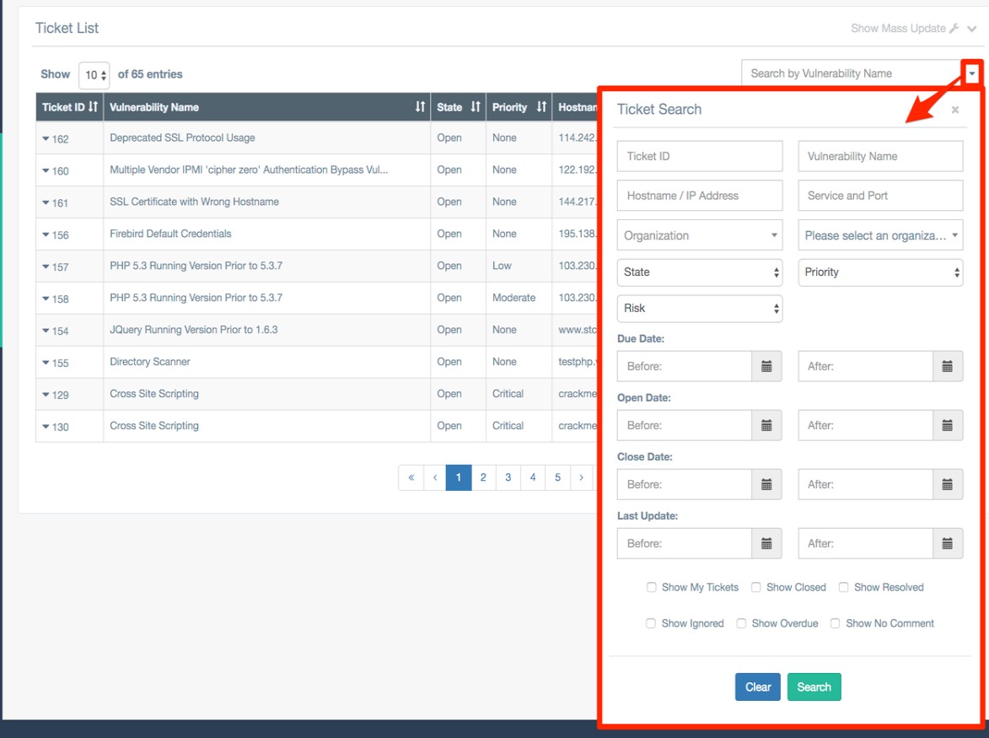Click the Hostname / IP Address input field

click(699, 196)
